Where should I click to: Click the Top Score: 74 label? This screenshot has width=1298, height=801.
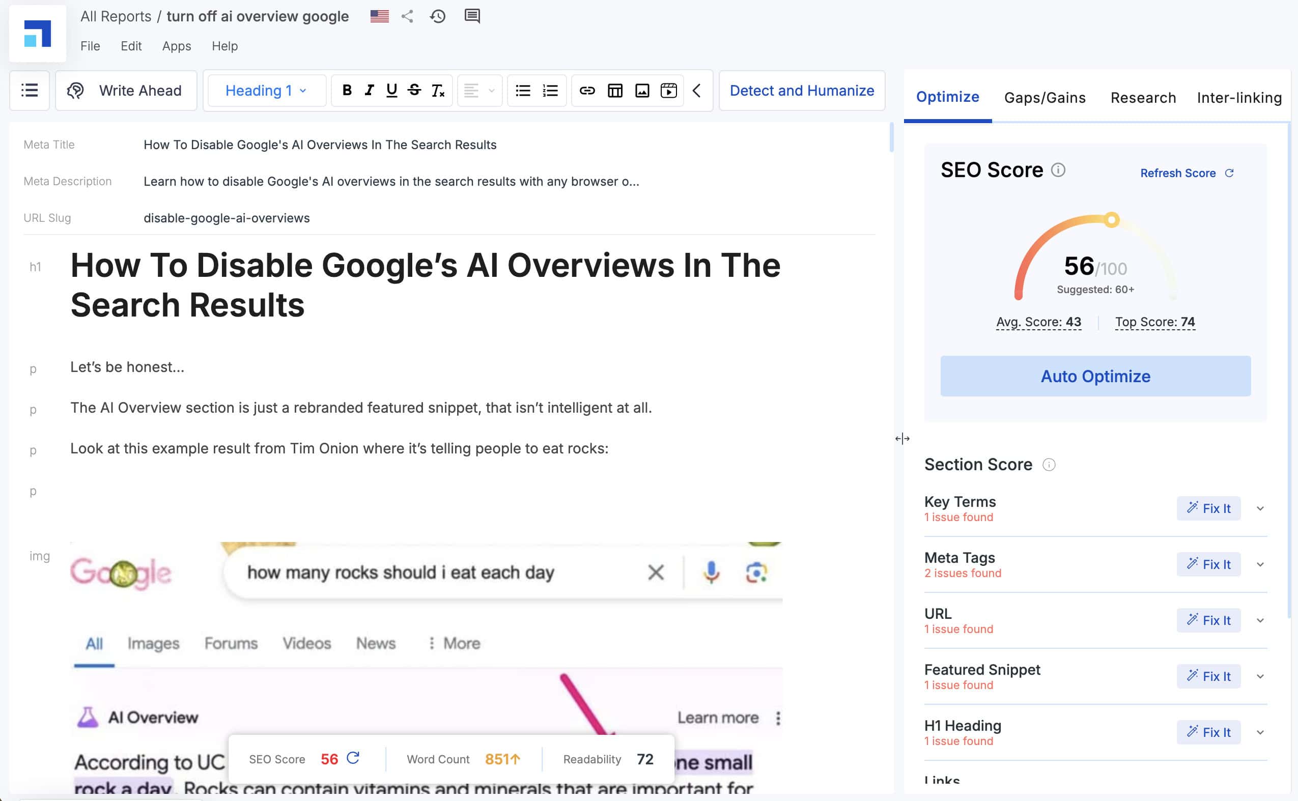1154,322
